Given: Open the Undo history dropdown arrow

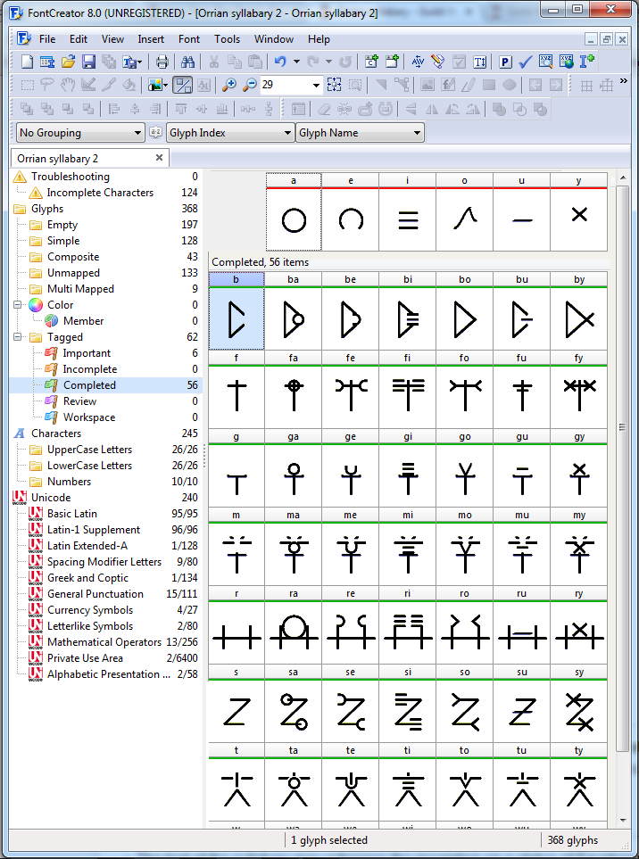Looking at the screenshot, I should pyautogui.click(x=296, y=62).
